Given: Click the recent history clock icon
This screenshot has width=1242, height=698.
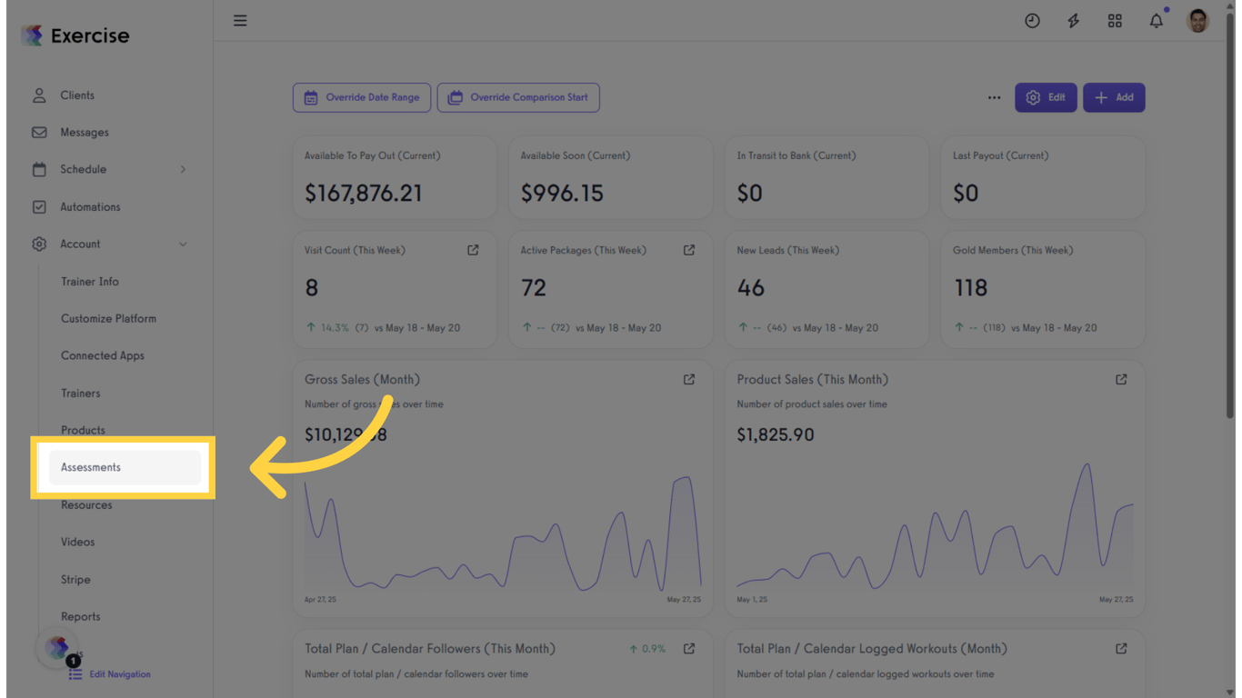Looking at the screenshot, I should [x=1032, y=20].
